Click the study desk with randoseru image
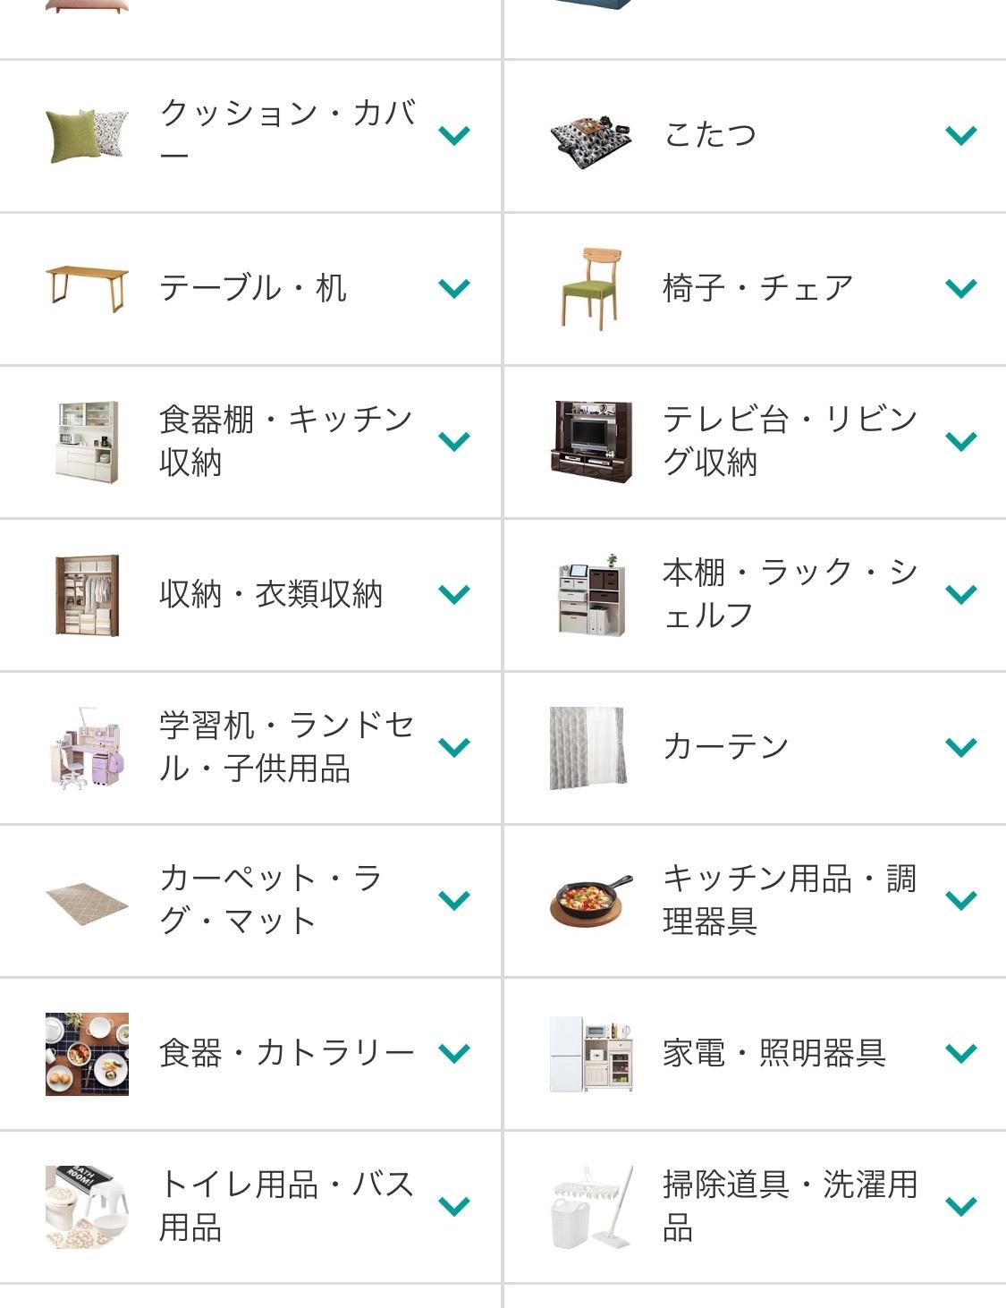Viewport: 1006px width, 1308px height. tap(87, 748)
